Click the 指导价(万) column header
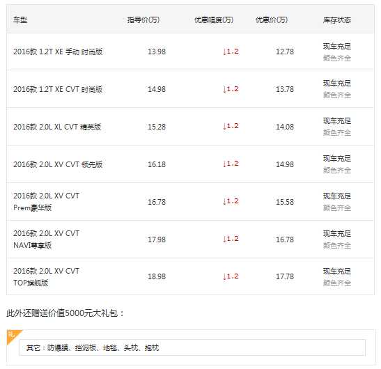Screen dimensions: 381x369 pyautogui.click(x=143, y=20)
